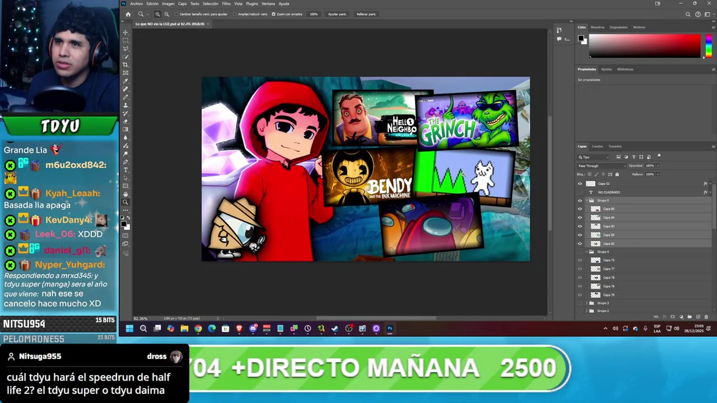Screen dimensions: 717x403
Task: Select the Zoom magnifier tool in left toolbar
Action: coord(125,202)
